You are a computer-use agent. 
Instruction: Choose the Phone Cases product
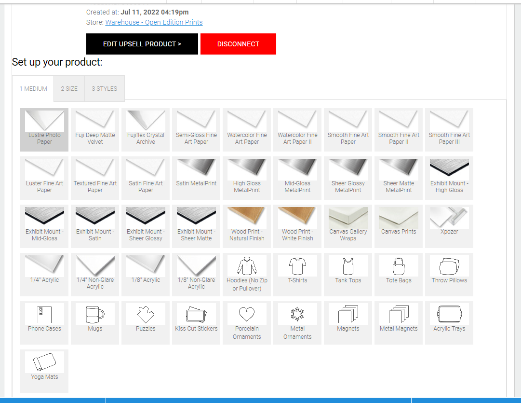coord(44,323)
